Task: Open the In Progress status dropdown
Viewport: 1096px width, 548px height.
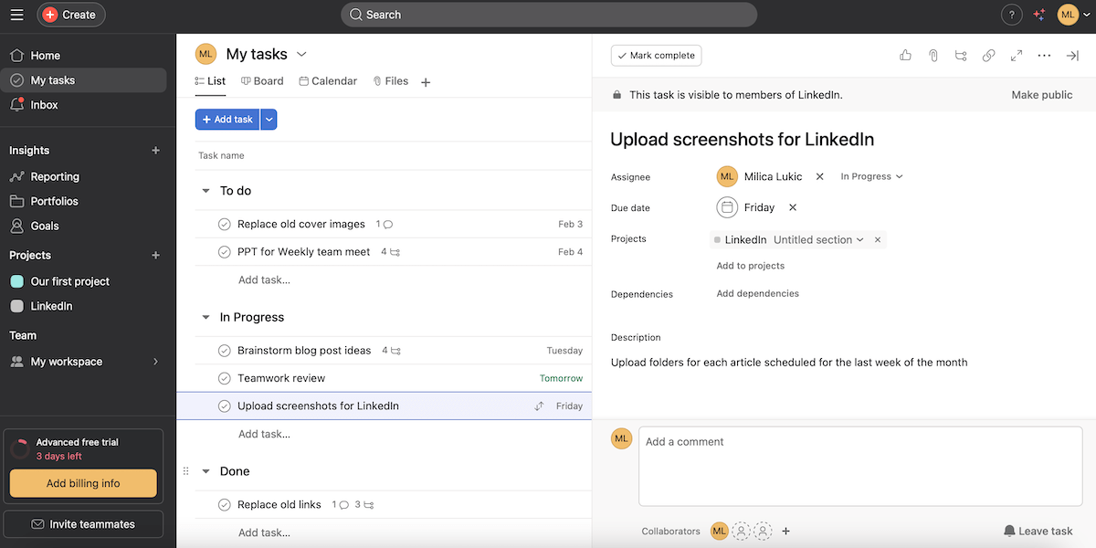Action: click(x=869, y=175)
